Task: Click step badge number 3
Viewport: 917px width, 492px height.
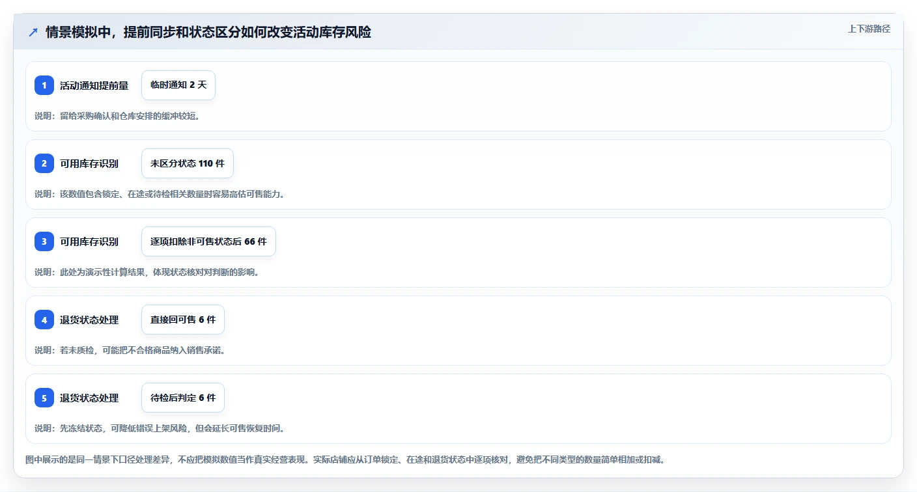Action: point(44,241)
